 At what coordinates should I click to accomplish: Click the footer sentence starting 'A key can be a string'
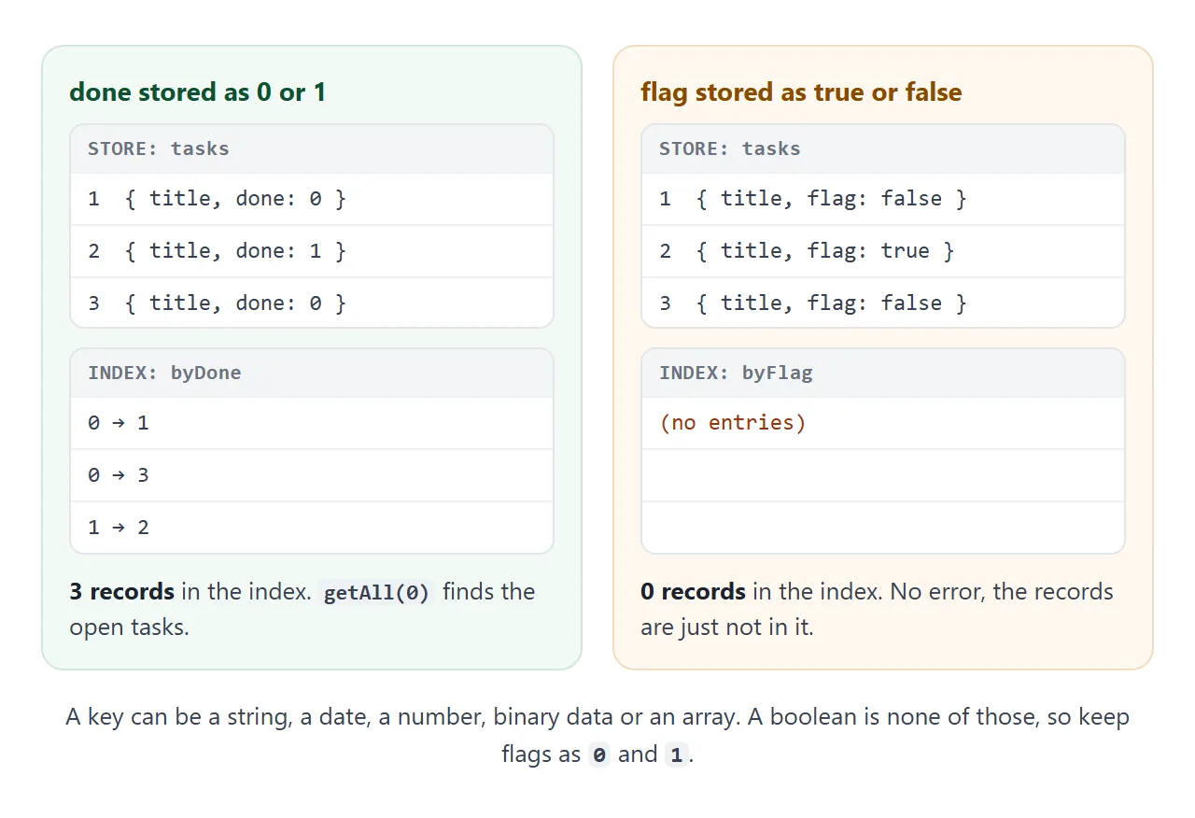(x=597, y=736)
